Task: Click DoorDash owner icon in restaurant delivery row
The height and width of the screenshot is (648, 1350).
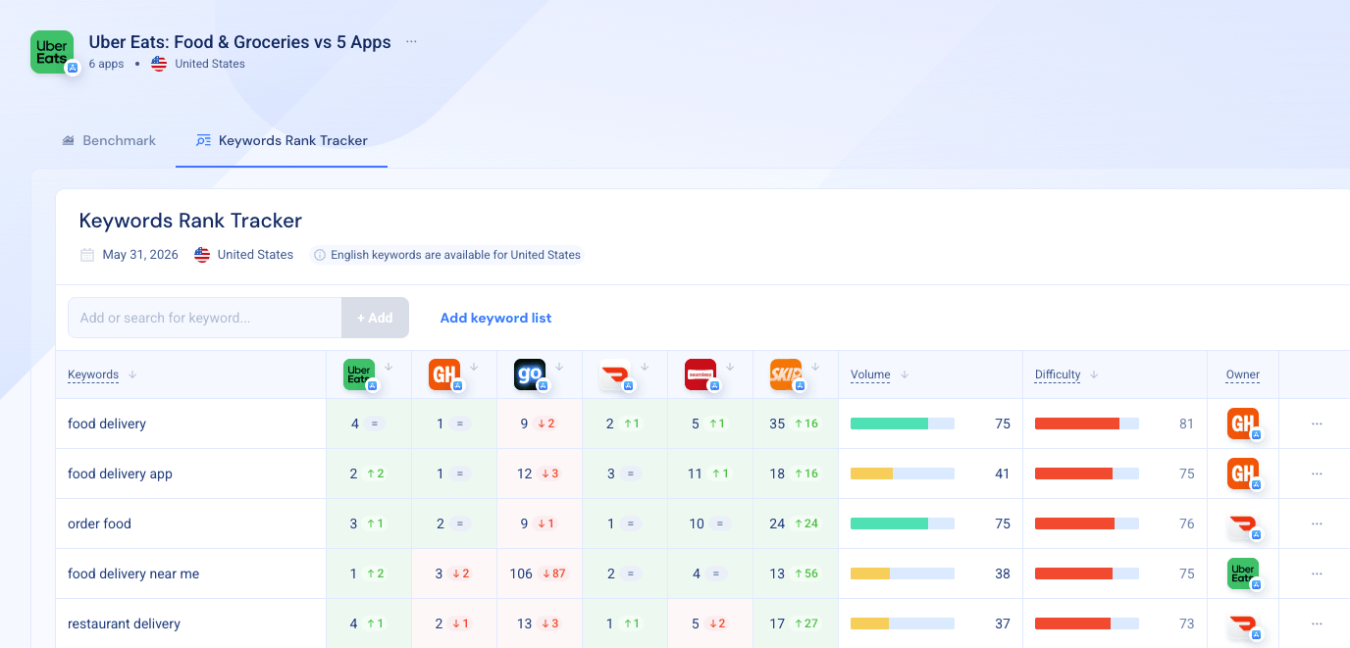Action: (1243, 623)
